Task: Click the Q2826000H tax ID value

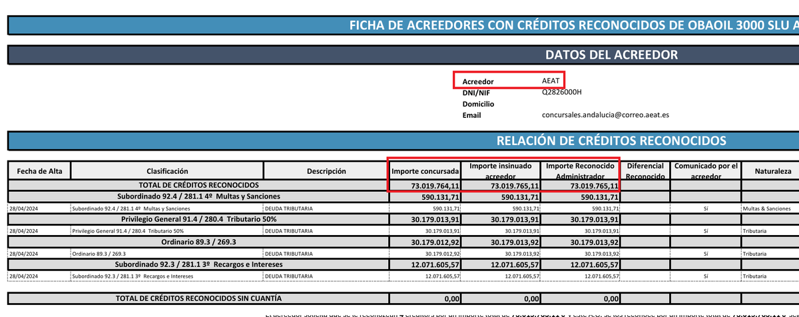Action: (x=562, y=93)
